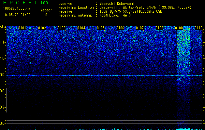The width and height of the screenshot is (205, 130).
Task: Click the kHz axis unit label
Action: (3, 26)
